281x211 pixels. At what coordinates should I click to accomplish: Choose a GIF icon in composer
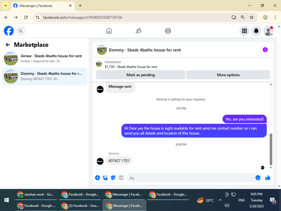121,178
